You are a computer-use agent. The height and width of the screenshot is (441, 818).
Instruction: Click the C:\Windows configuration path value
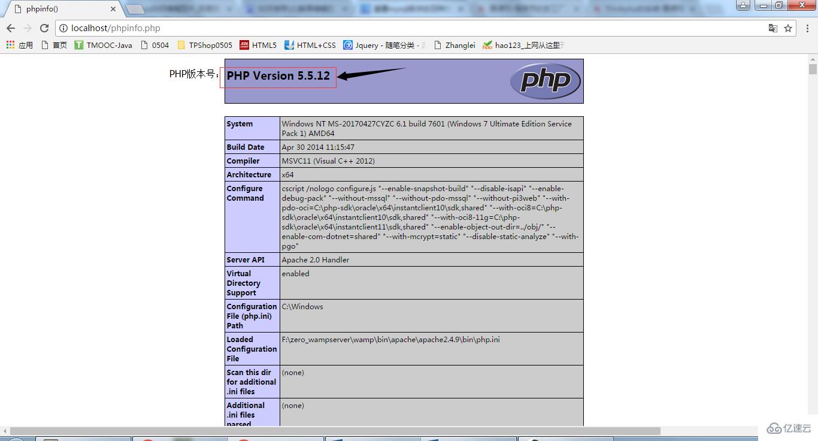point(302,307)
